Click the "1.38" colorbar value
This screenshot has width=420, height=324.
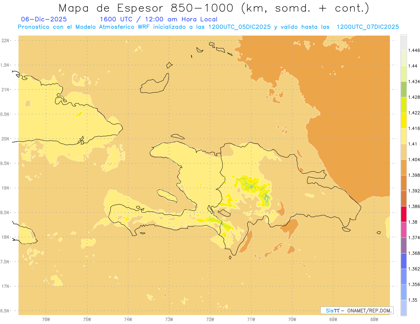pos(413,222)
